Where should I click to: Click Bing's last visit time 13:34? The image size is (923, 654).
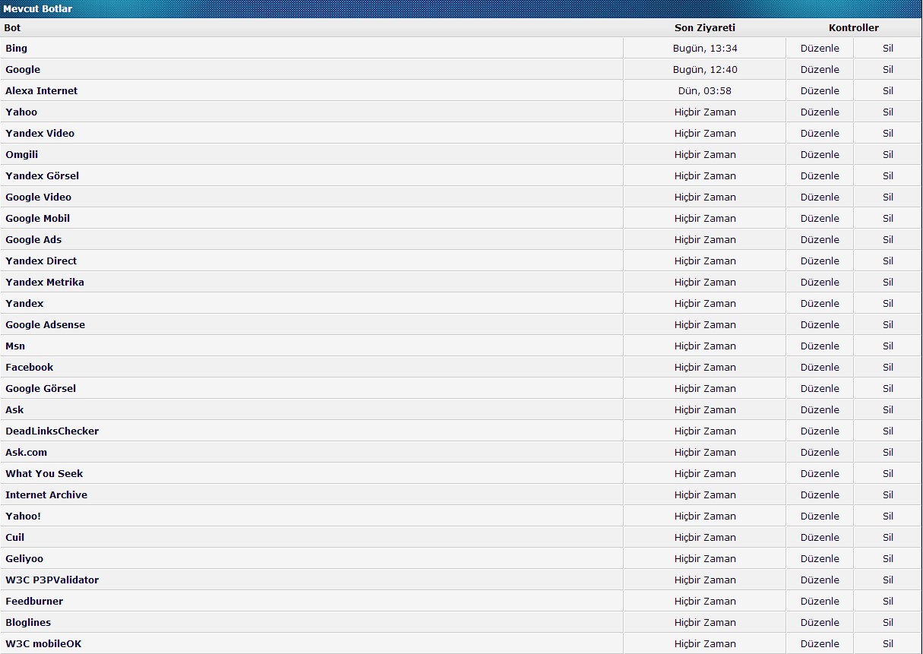(705, 48)
